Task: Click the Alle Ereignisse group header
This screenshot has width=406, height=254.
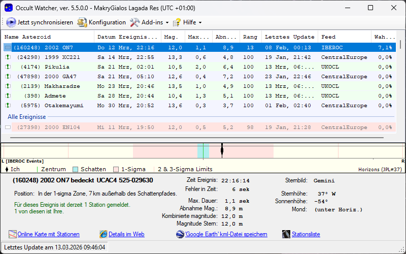Action: click(x=27, y=117)
